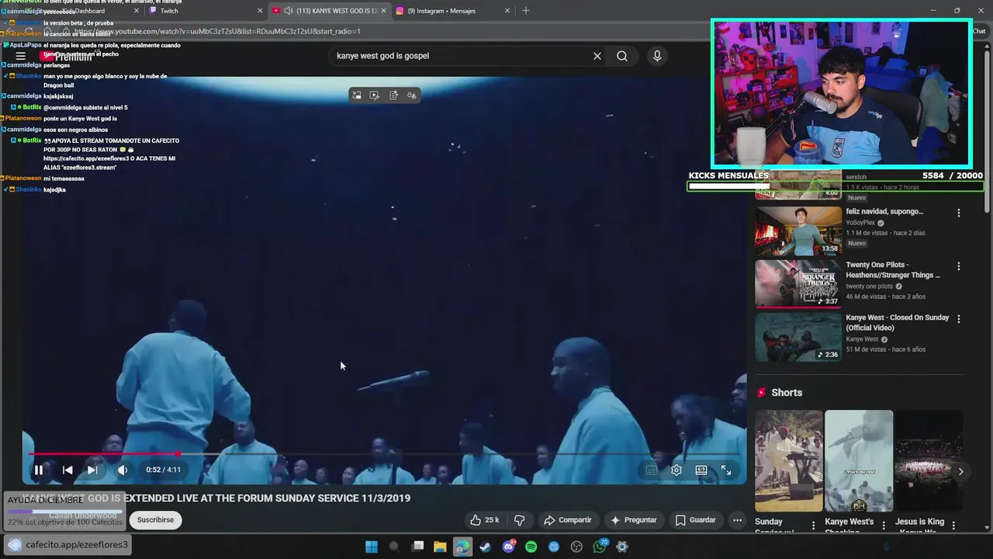Viewport: 993px width, 559px height.
Task: Open Twenty One Pilots Heathens video thumbnail
Action: [798, 283]
